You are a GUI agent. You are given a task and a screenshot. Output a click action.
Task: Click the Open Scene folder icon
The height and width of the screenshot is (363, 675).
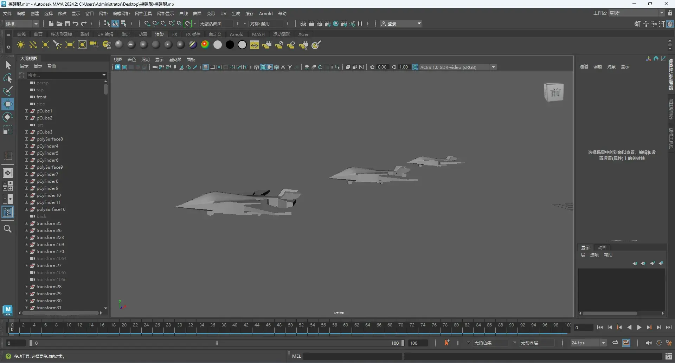59,24
